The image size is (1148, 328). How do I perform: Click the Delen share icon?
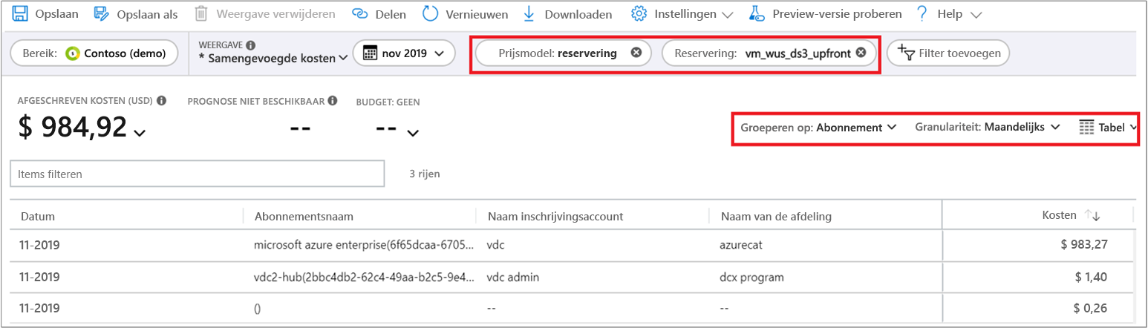click(x=359, y=13)
